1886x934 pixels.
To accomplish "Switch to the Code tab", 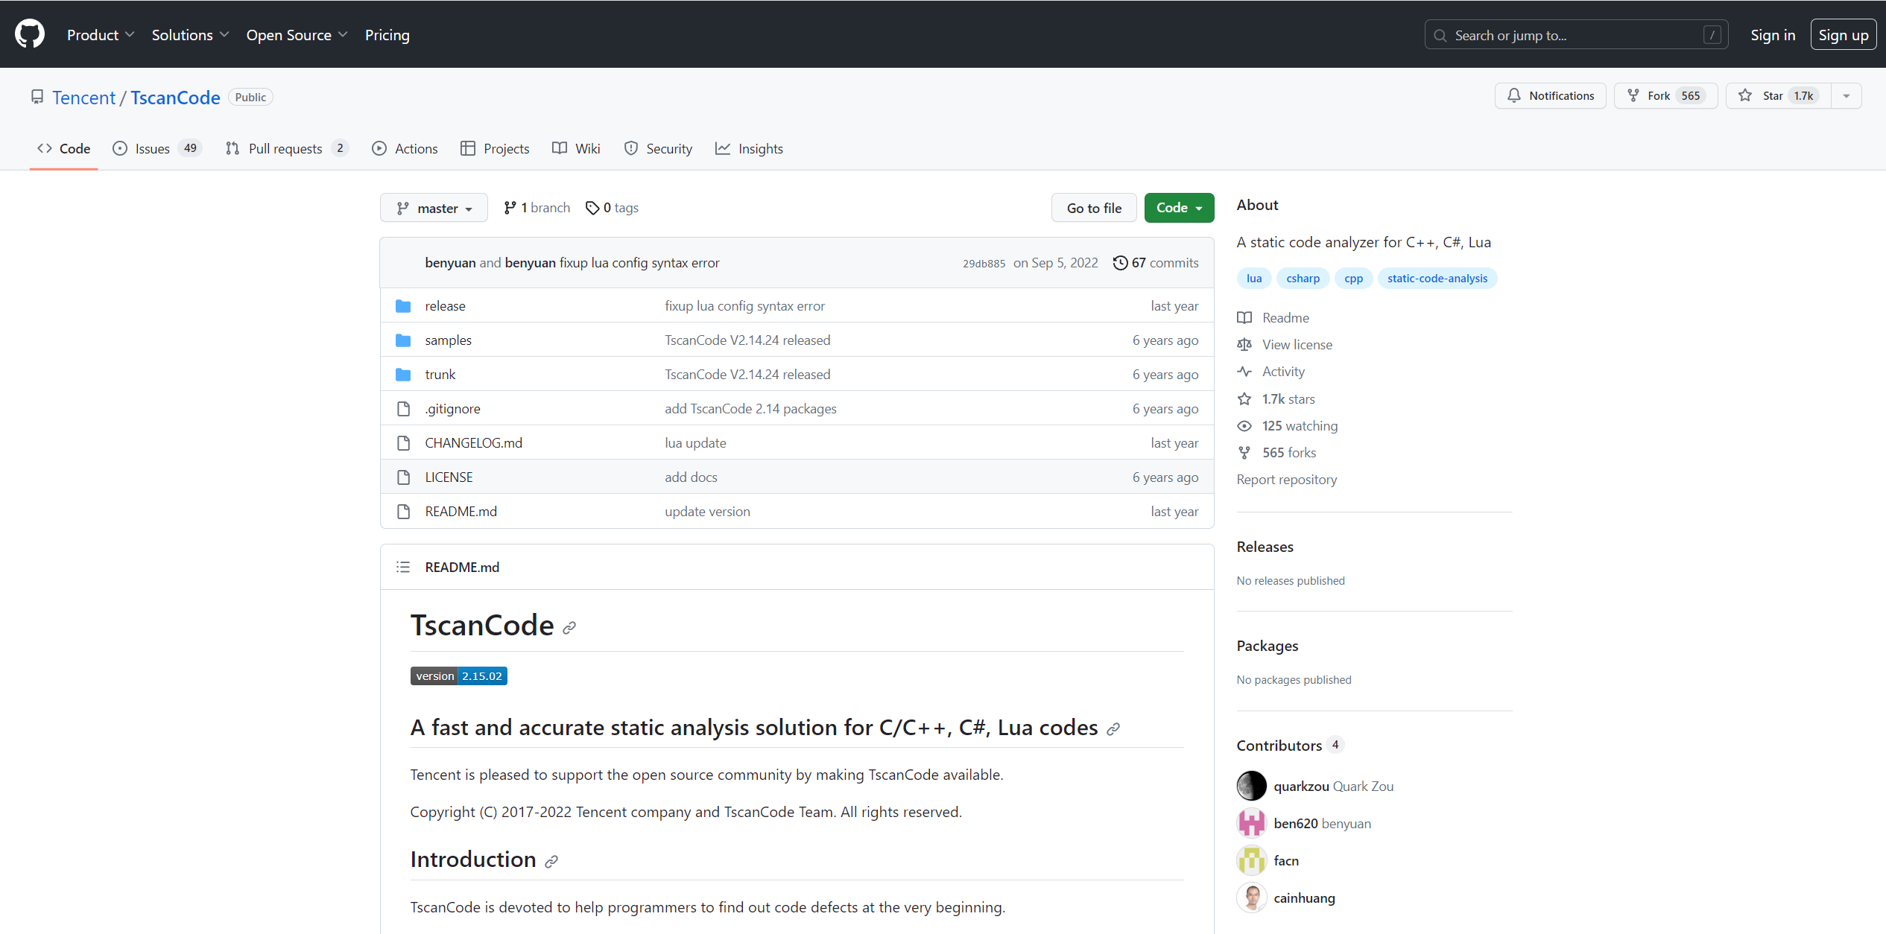I will click(64, 148).
